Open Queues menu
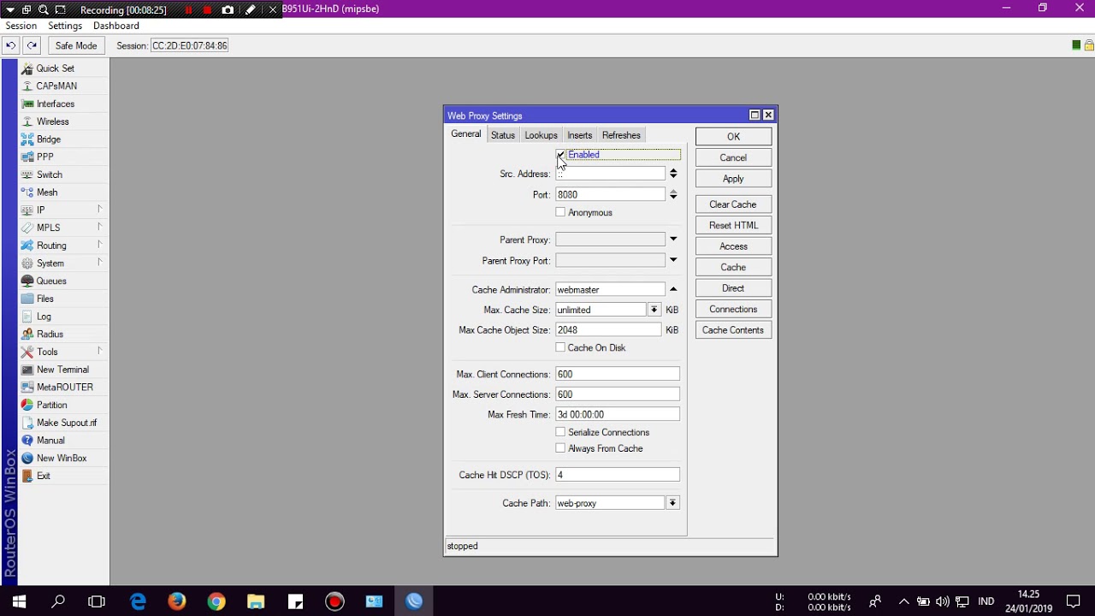Viewport: 1095px width, 616px height. (50, 281)
